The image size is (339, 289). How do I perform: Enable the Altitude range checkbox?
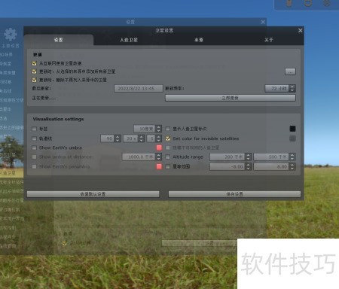pos(168,157)
